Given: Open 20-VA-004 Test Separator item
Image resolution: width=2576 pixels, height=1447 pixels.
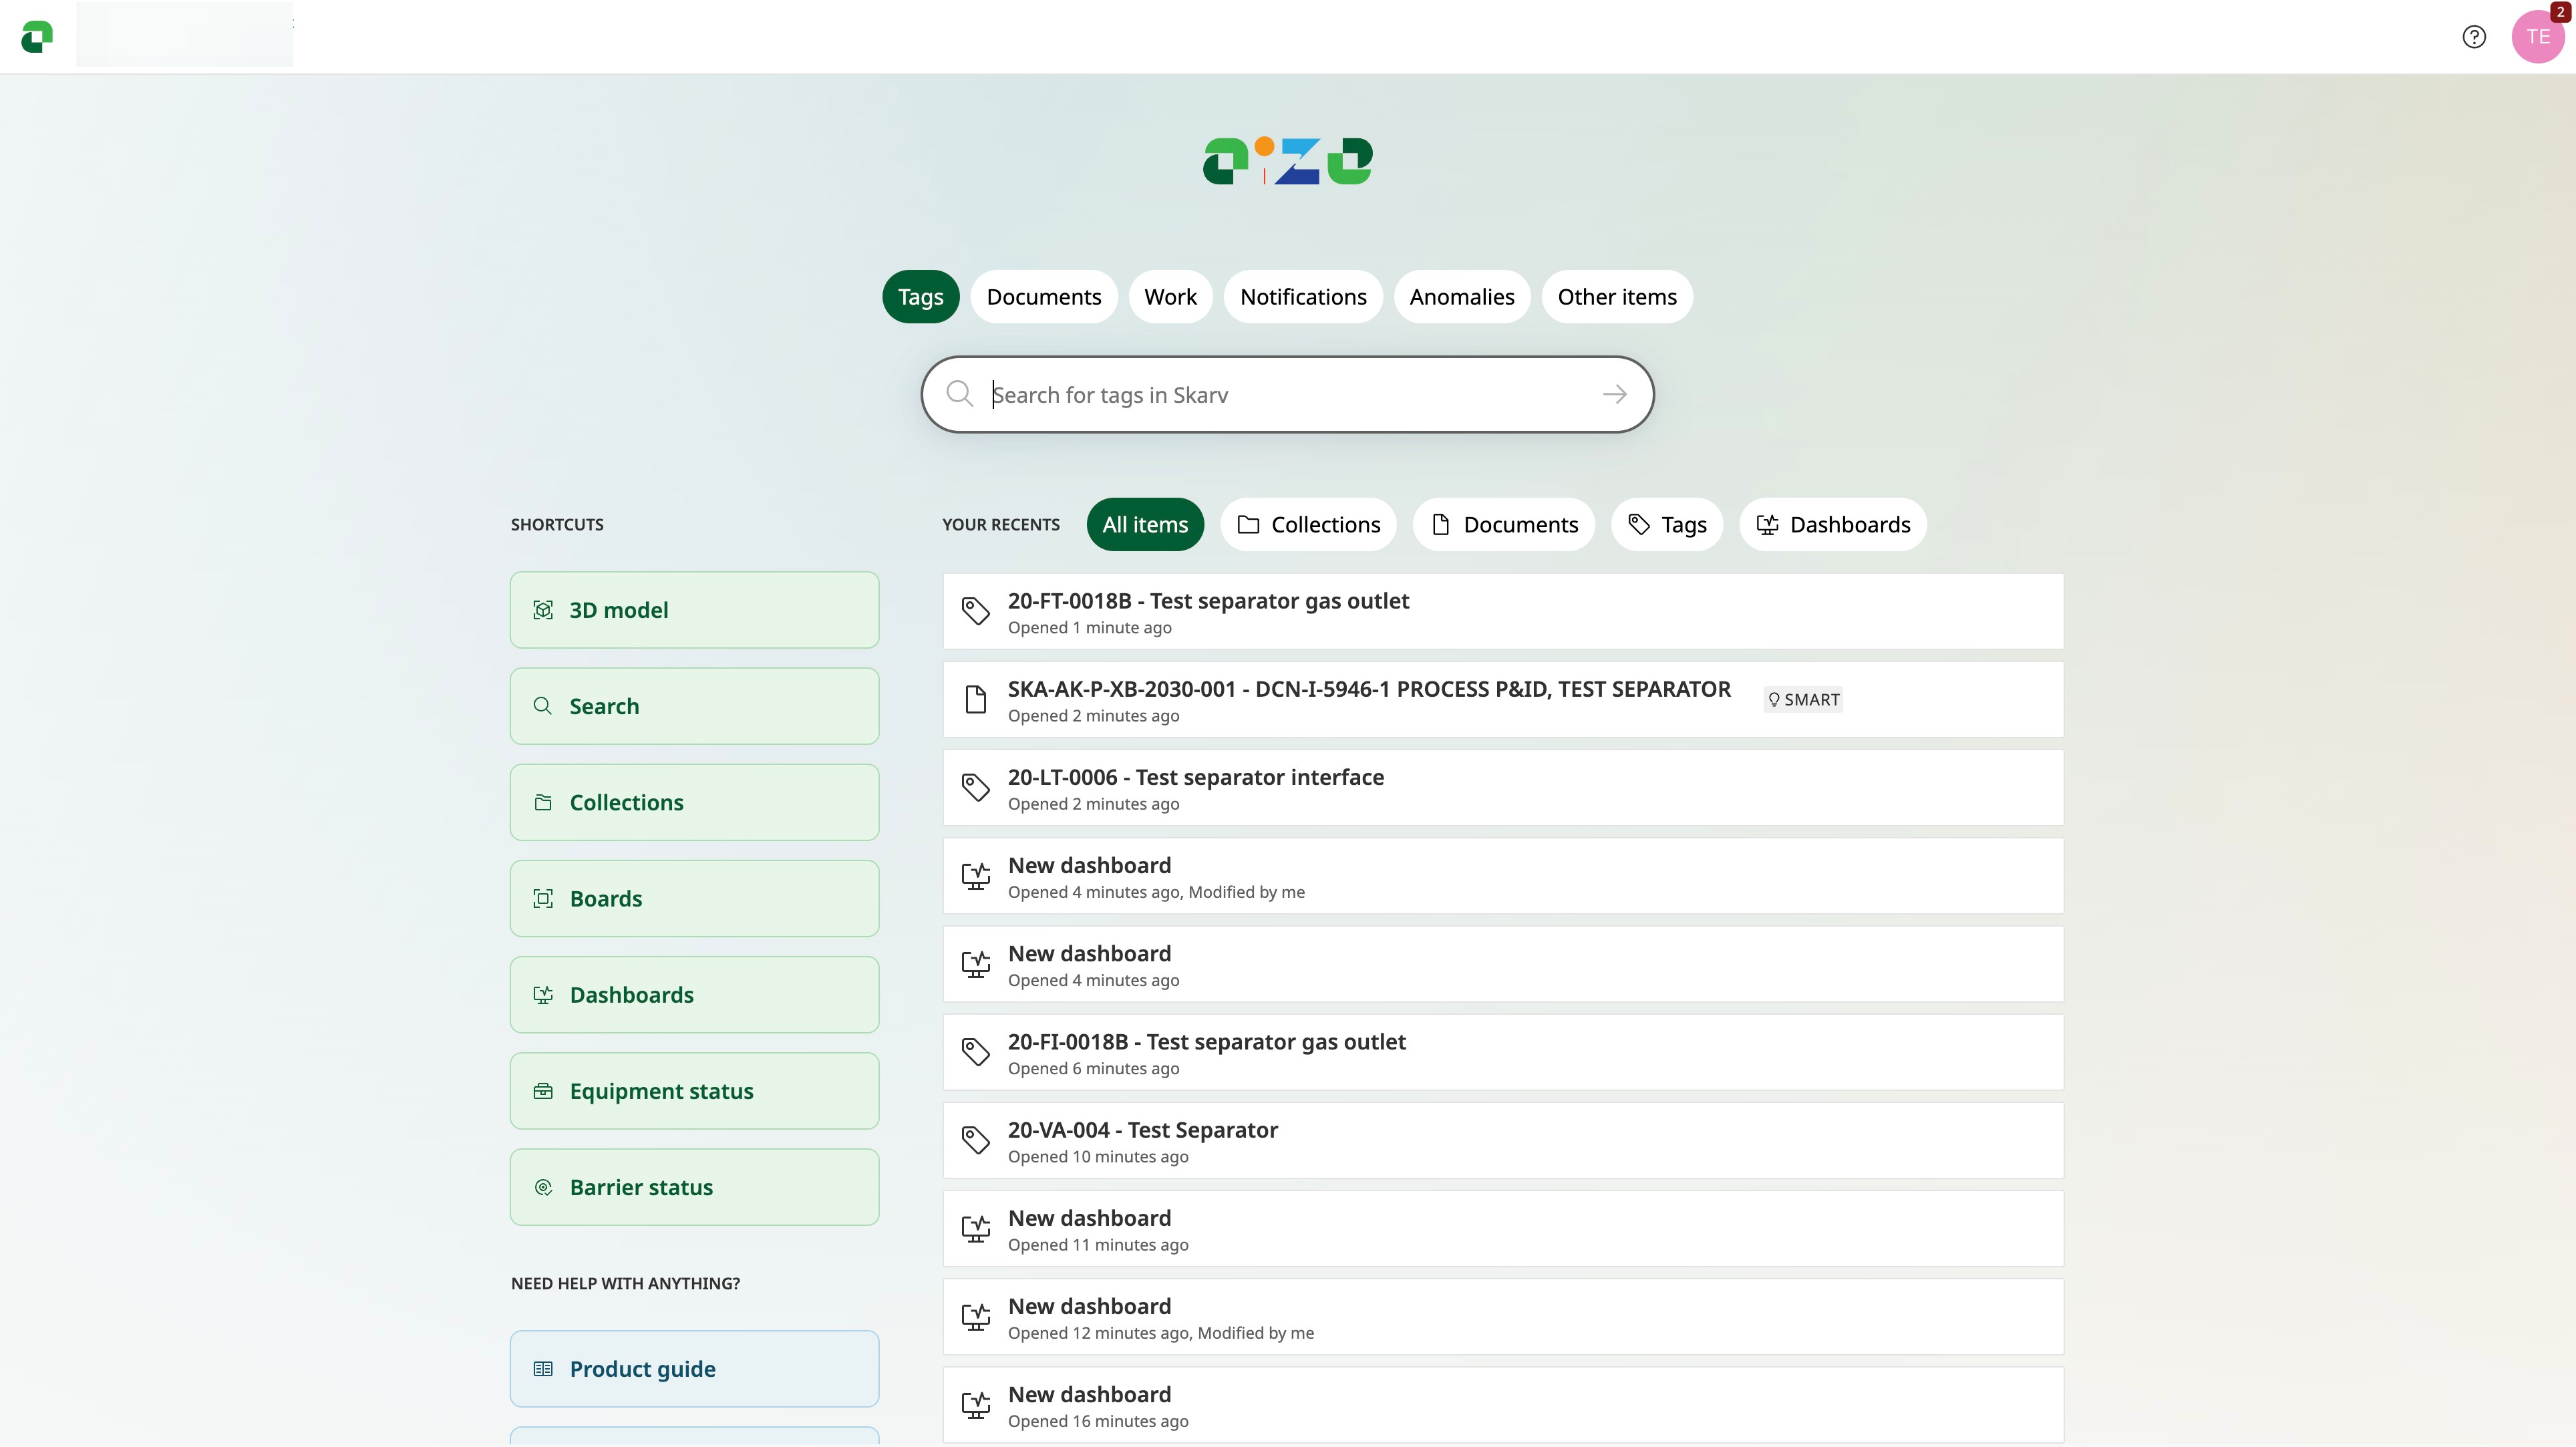Looking at the screenshot, I should (1142, 1131).
